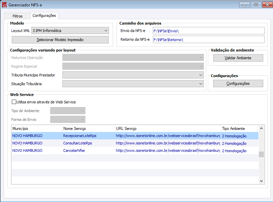Click the Retorno da NFS-e path field
273x202 pixels.
(208, 40)
